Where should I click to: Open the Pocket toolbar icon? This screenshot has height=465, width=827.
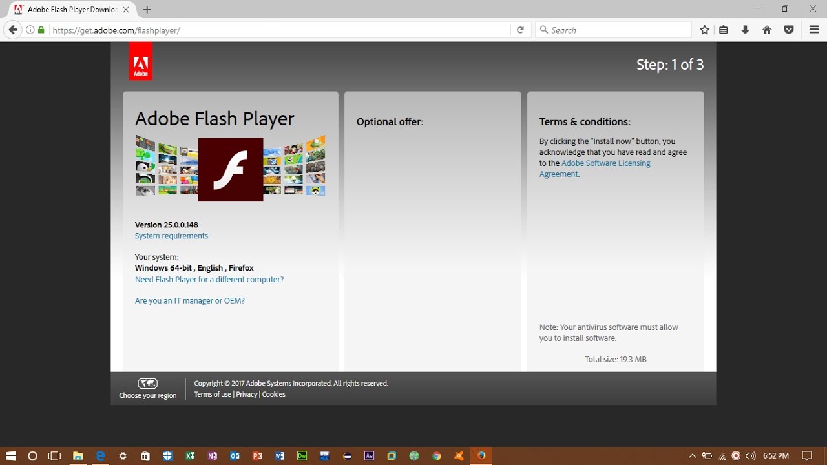[789, 30]
